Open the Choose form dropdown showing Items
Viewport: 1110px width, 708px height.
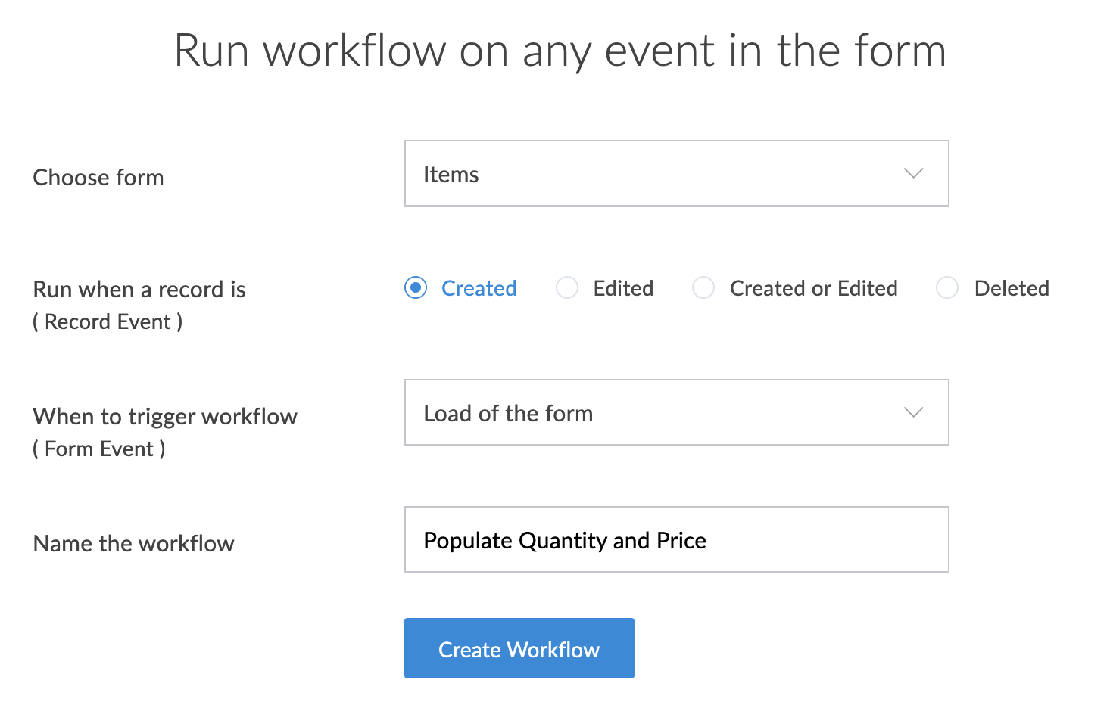click(x=676, y=173)
